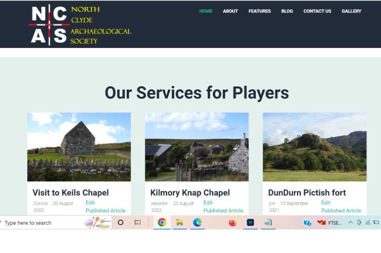This screenshot has height=253, width=381.
Task: Open the Keils Chapel article photo
Action: click(x=79, y=147)
